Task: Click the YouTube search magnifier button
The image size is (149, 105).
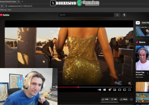Action: click(117, 15)
